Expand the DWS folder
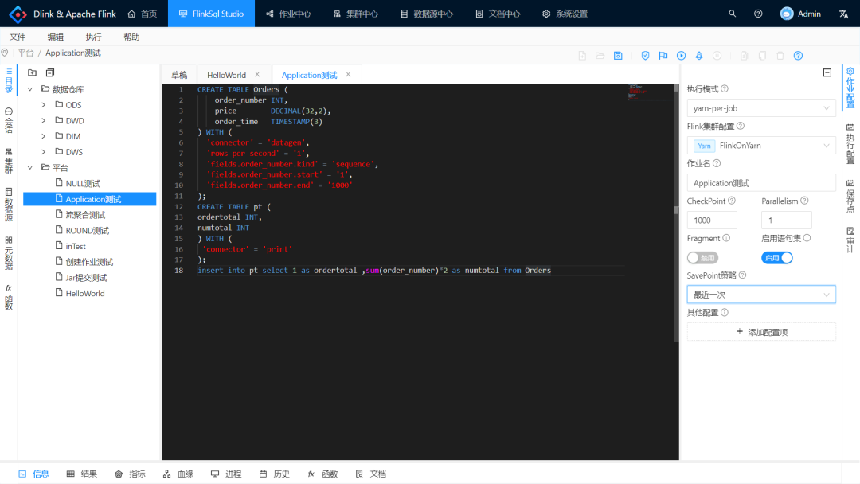The height and width of the screenshot is (484, 860). [x=43, y=152]
